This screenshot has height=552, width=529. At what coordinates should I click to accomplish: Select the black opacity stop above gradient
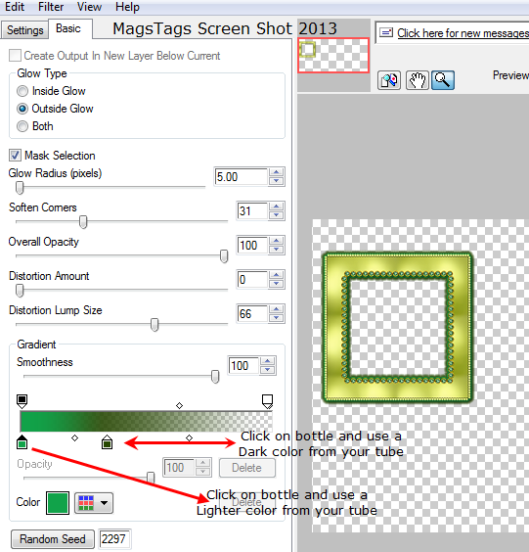pos(22,401)
